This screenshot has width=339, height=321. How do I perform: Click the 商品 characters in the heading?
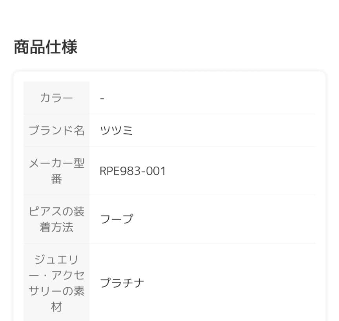coord(29,47)
